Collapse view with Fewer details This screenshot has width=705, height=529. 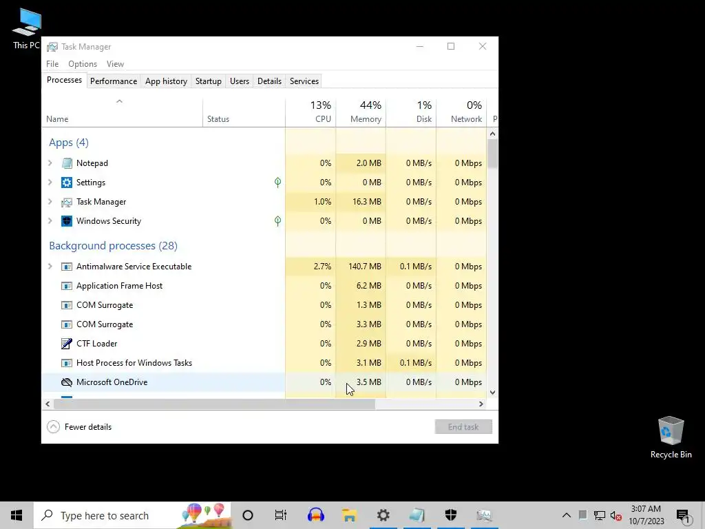click(79, 427)
